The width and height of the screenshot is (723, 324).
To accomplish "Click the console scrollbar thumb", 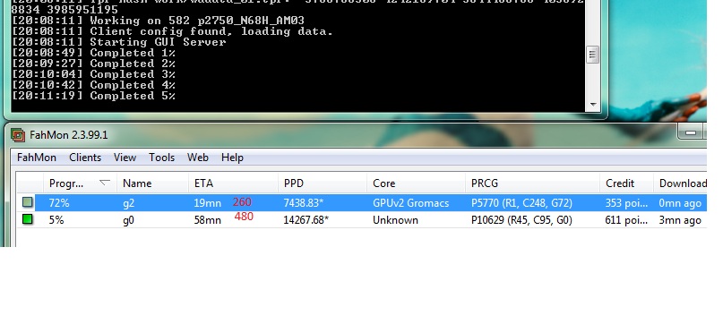I will pyautogui.click(x=593, y=55).
